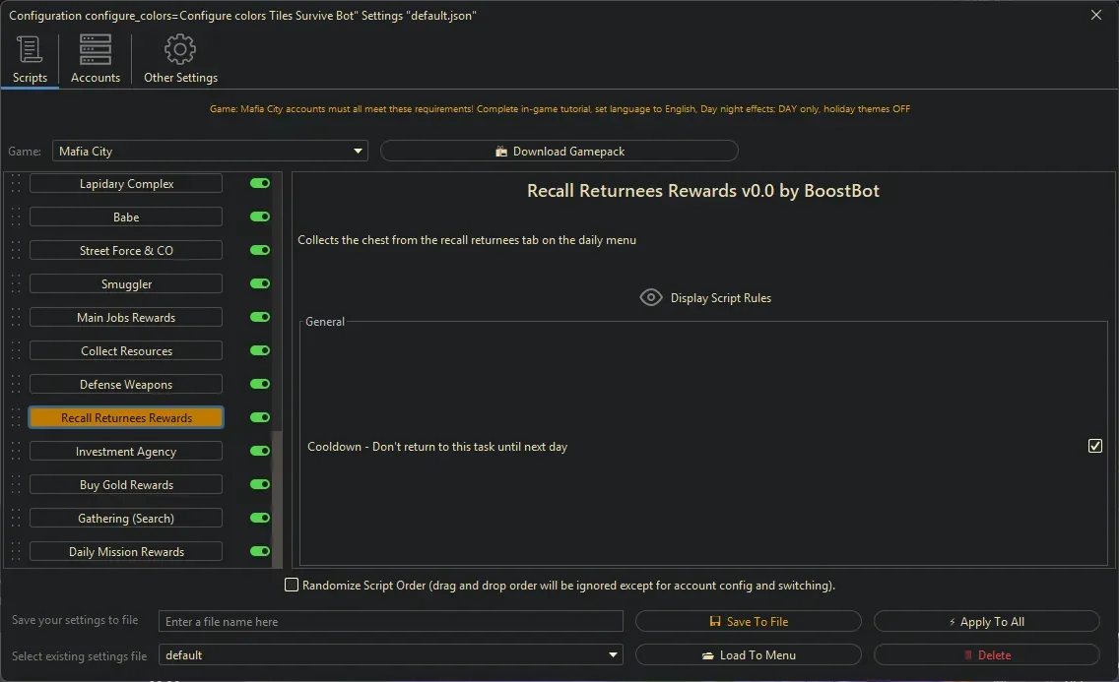Image resolution: width=1119 pixels, height=682 pixels.
Task: Disable the Smuggler script toggle
Action: pyautogui.click(x=258, y=282)
